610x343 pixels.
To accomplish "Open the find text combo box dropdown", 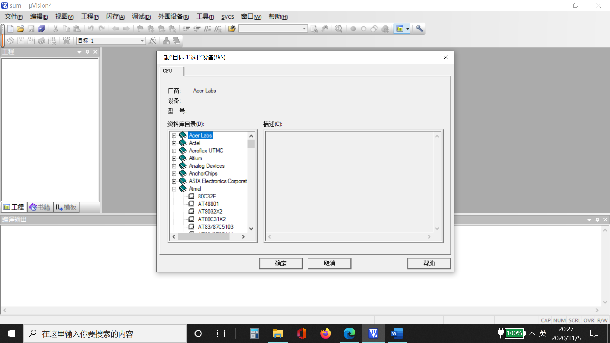I will pyautogui.click(x=304, y=29).
